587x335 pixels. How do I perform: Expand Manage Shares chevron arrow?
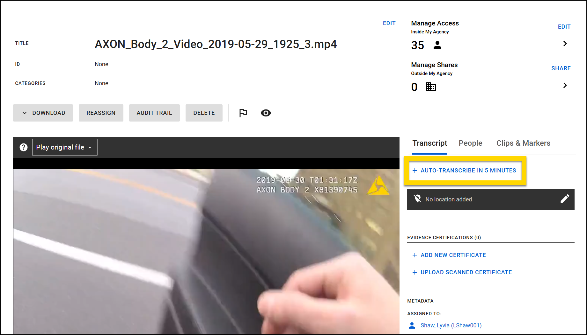[565, 85]
